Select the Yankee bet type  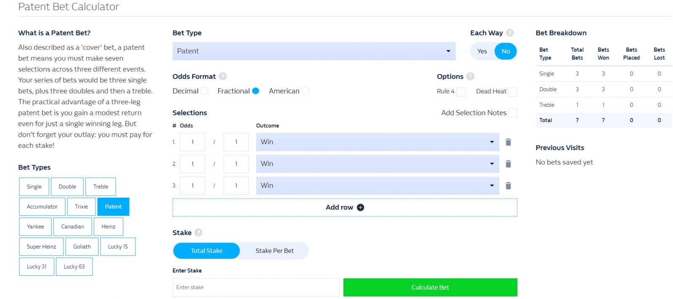(35, 227)
